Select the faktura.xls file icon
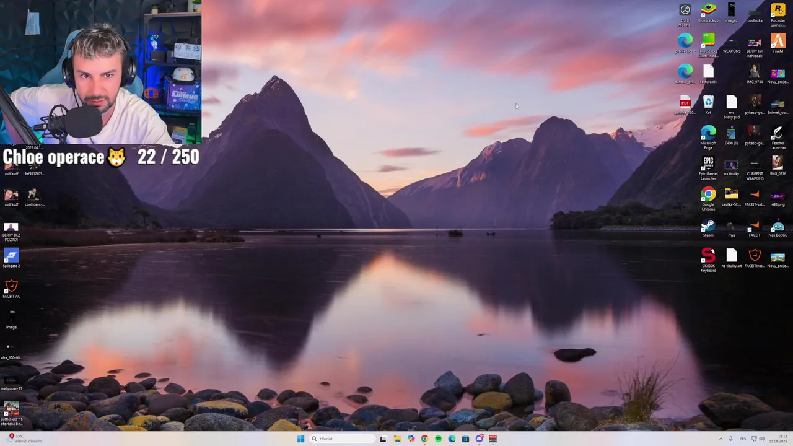The width and height of the screenshot is (793, 446). 708,74
